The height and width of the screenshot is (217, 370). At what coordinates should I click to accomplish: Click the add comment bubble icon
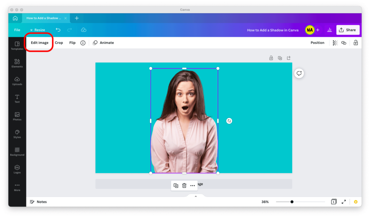tap(299, 73)
